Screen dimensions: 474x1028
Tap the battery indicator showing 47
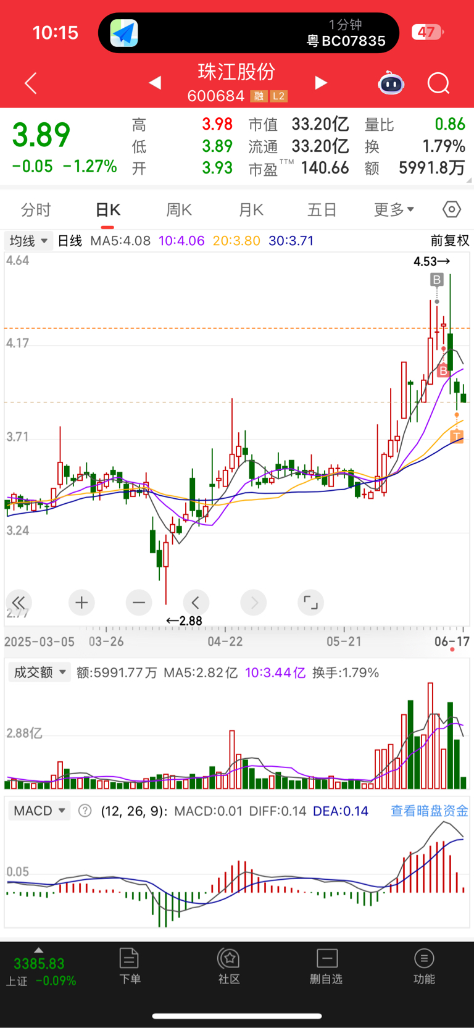point(427,32)
